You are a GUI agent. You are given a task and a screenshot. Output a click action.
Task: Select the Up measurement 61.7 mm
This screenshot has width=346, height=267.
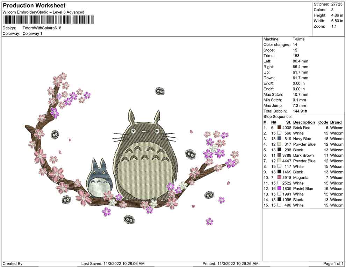300,72
